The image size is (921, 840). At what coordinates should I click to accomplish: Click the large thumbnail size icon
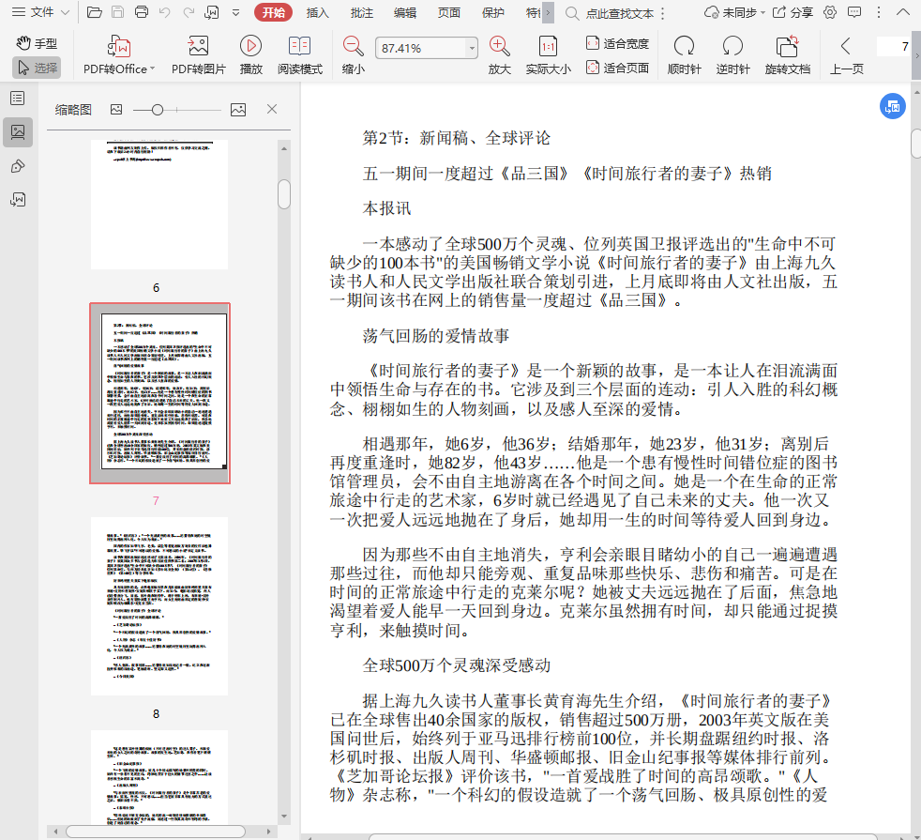238,109
